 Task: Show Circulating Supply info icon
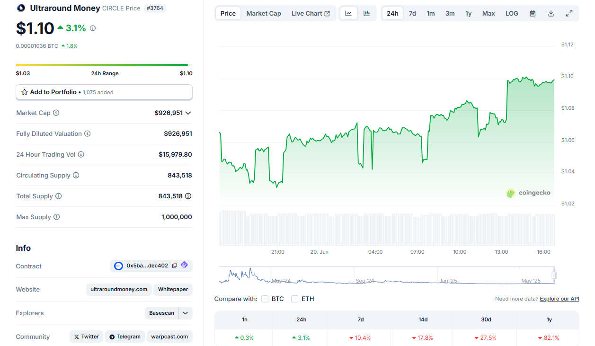[76, 176]
